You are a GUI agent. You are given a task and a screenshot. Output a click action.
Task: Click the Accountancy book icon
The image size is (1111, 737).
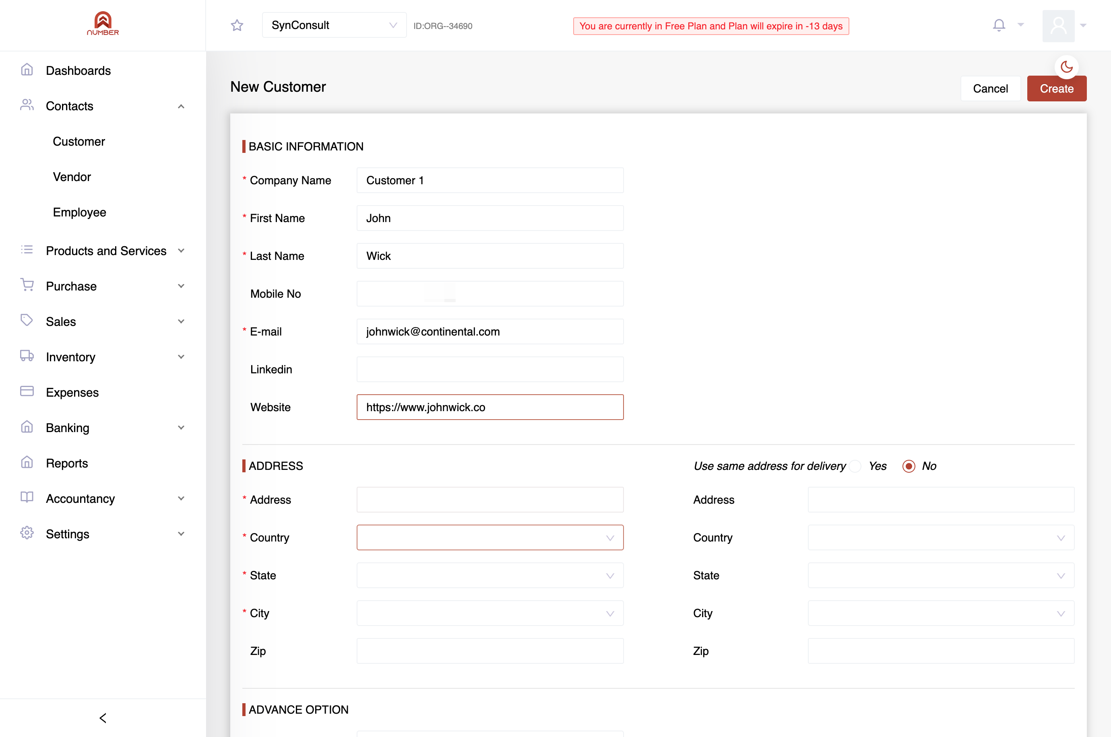coord(27,497)
